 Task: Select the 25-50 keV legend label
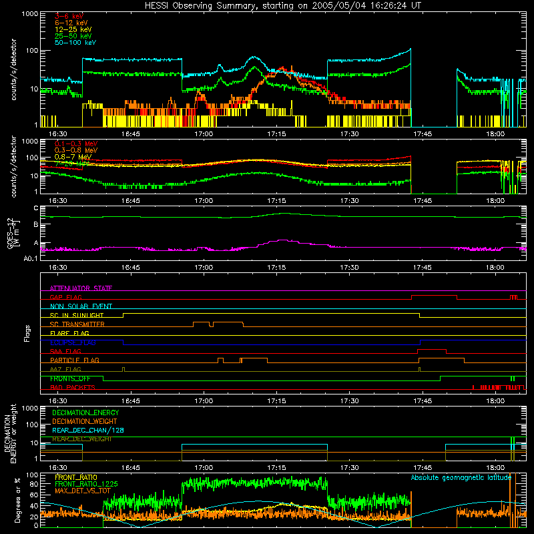(x=73, y=36)
